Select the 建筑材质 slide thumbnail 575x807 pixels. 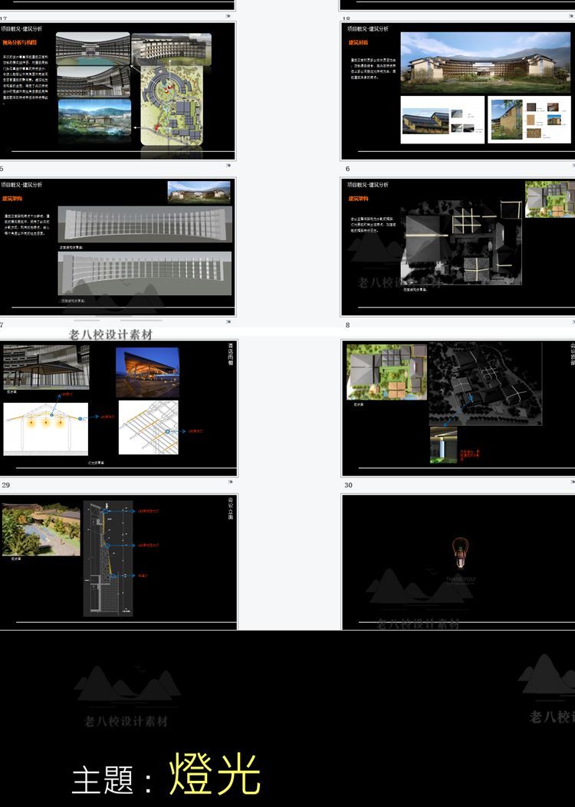[x=458, y=90]
